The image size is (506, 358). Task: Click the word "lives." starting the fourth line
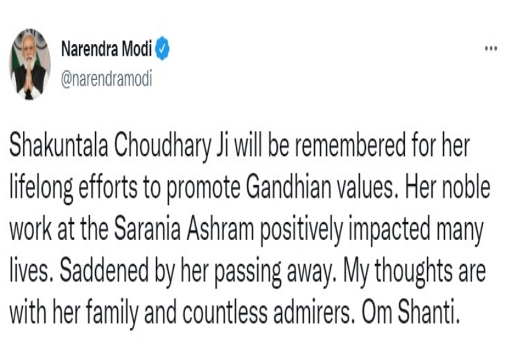click(x=31, y=271)
